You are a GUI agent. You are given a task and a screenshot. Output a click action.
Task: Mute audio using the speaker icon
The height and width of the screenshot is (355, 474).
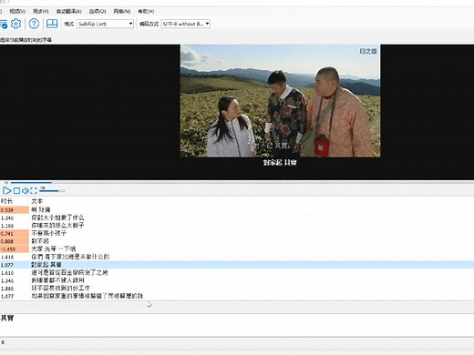pos(26,190)
